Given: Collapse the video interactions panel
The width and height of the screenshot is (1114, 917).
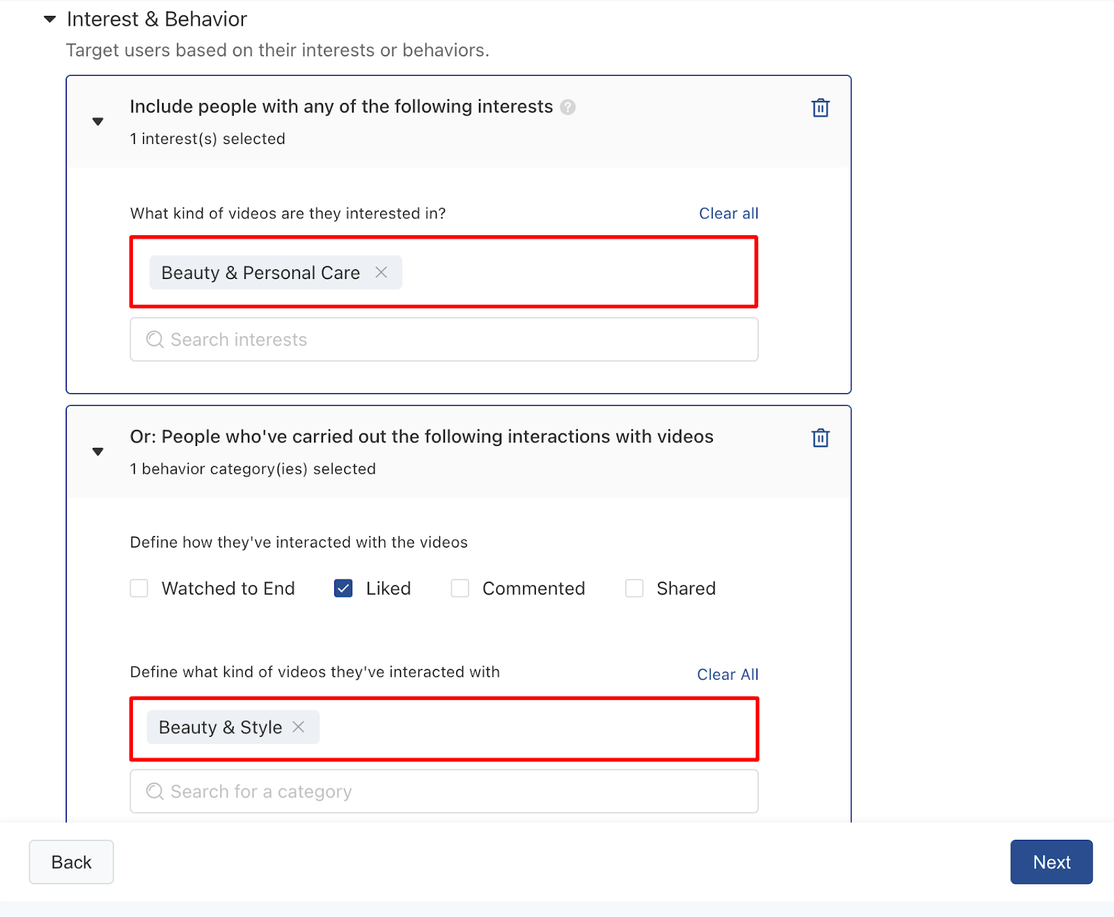Looking at the screenshot, I should coord(98,452).
